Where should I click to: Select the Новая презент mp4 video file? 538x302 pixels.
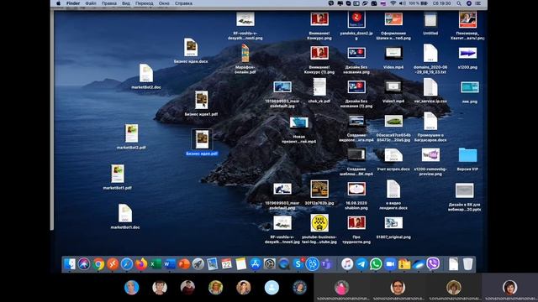coord(299,129)
